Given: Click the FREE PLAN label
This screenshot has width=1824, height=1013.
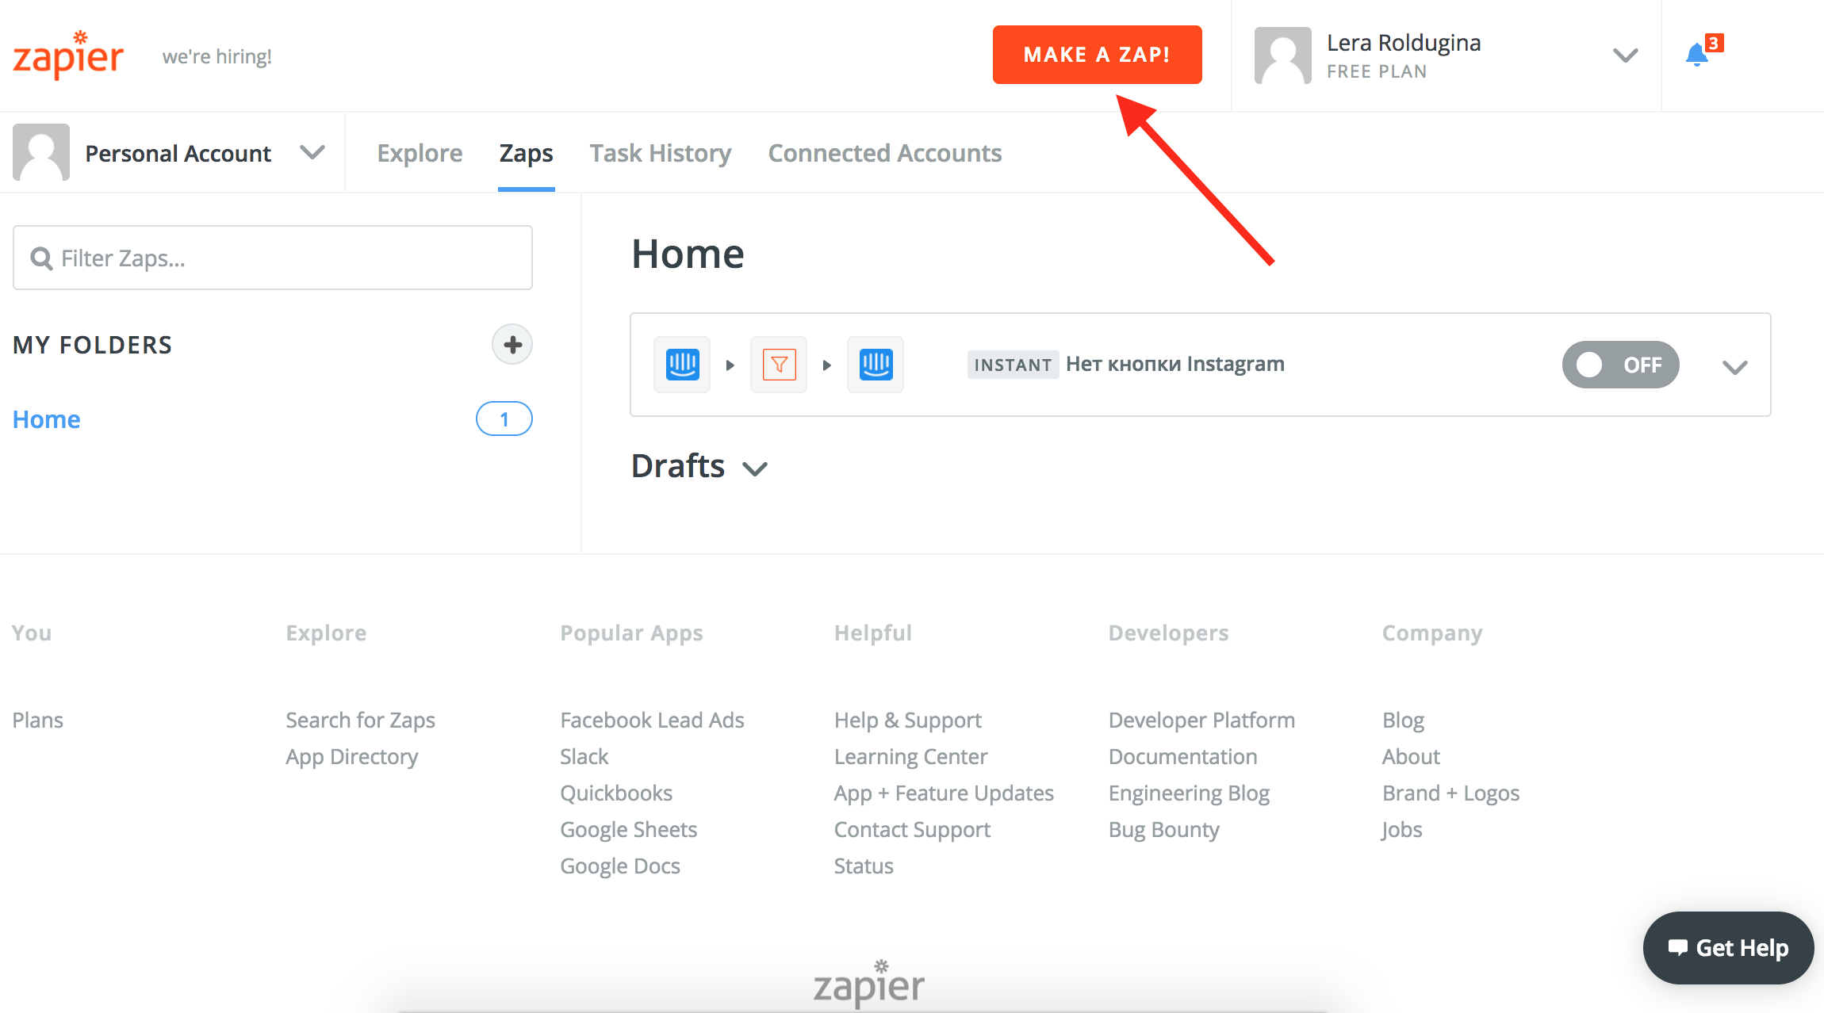Looking at the screenshot, I should click(x=1377, y=71).
